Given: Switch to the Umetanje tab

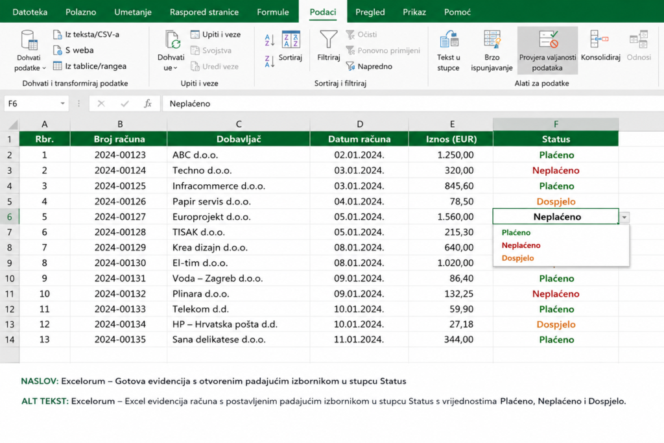Looking at the screenshot, I should (132, 12).
